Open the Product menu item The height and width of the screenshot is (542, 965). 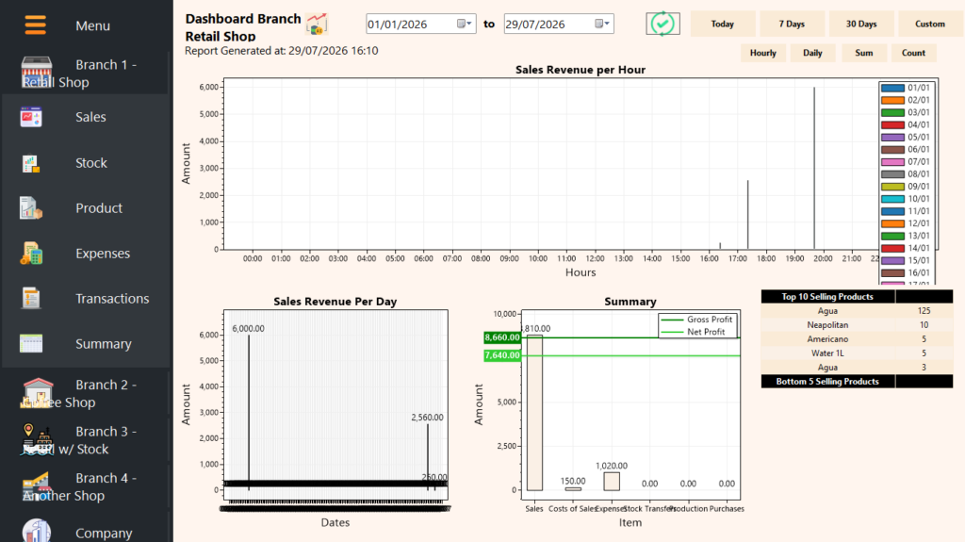point(86,208)
